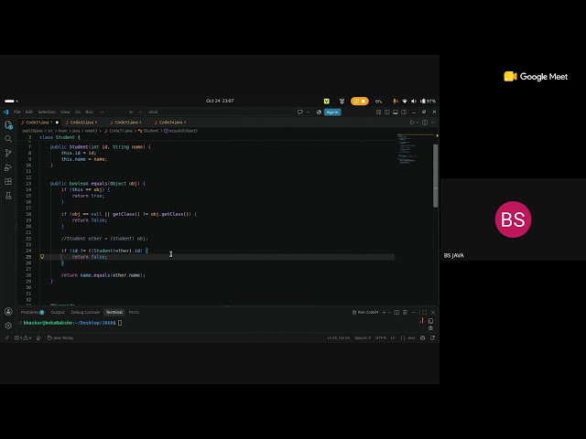Image resolution: width=586 pixels, height=439 pixels.
Task: Switch to the Code33.java tab
Action: coord(126,123)
